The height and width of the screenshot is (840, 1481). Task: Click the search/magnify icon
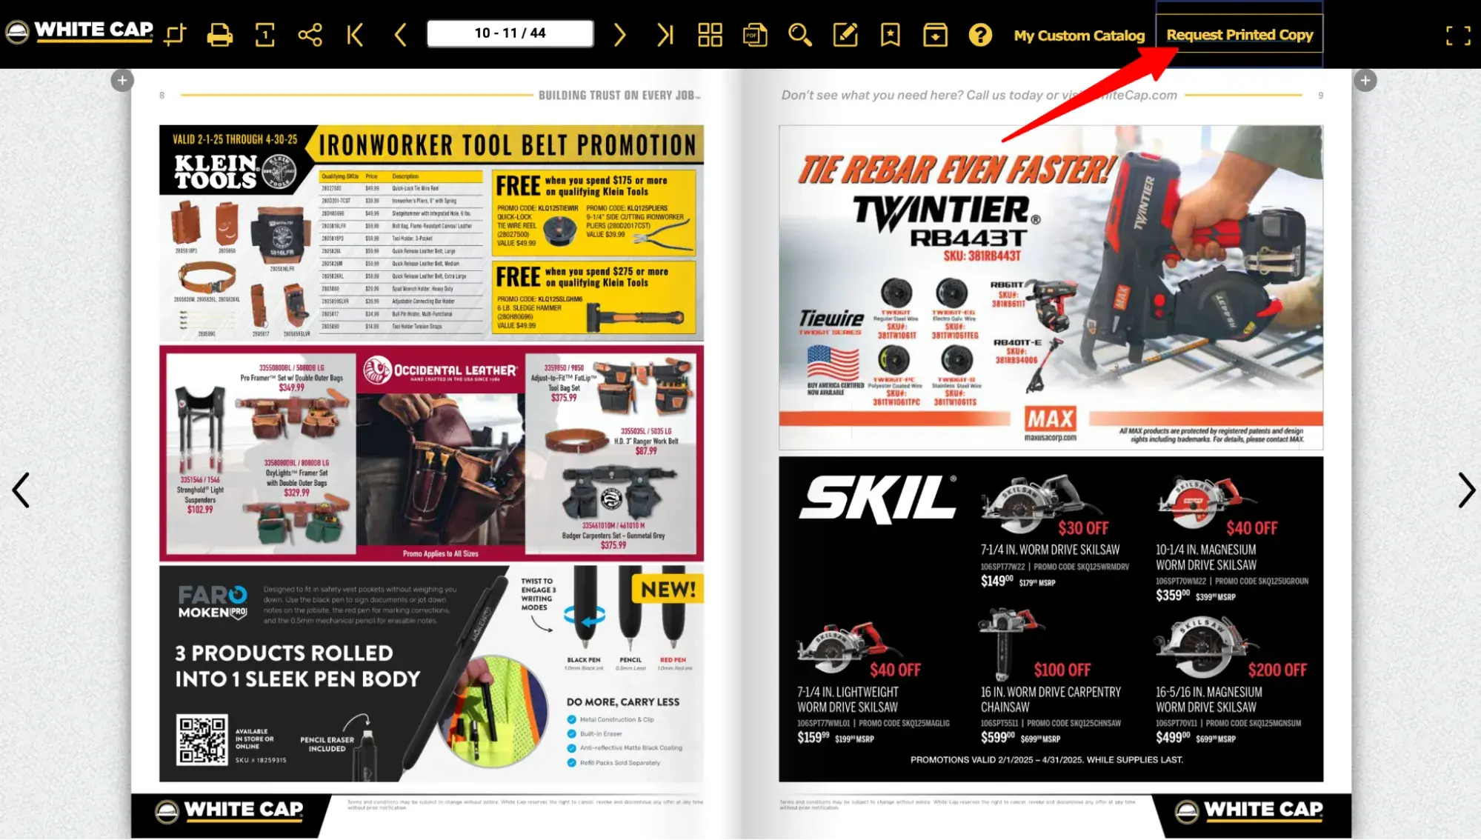coord(799,33)
